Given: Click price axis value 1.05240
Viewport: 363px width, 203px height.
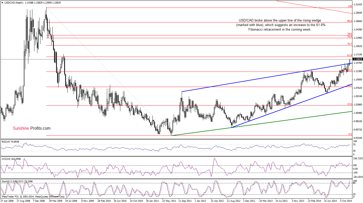Looking at the screenshot, I should tap(358, 96).
